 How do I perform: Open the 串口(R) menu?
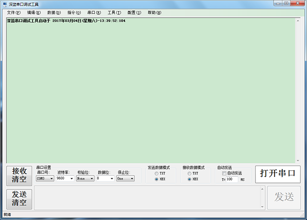coord(94,13)
